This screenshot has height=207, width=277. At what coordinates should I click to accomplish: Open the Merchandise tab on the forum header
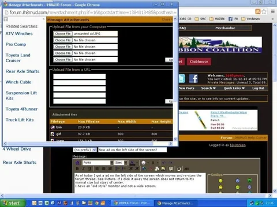[225, 28]
